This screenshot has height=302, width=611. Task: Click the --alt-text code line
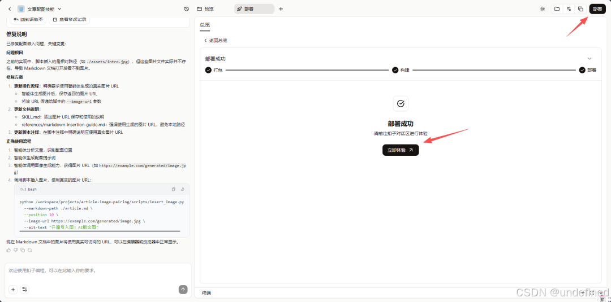62,227
